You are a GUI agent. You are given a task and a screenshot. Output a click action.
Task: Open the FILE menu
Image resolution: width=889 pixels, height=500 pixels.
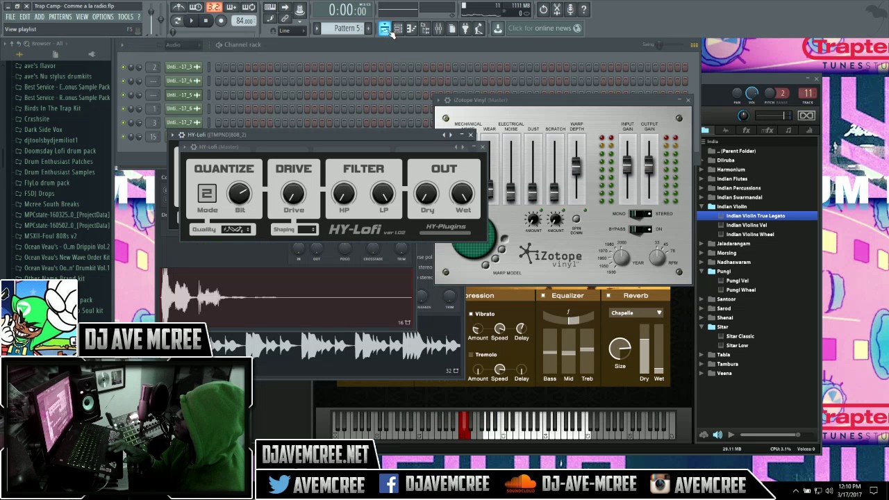point(10,17)
